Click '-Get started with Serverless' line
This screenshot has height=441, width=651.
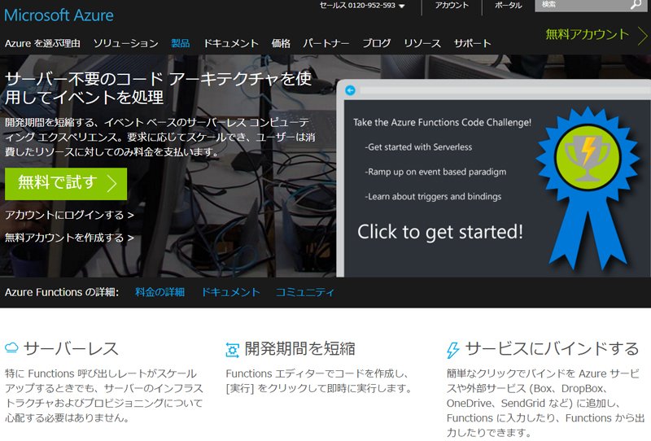tap(418, 147)
